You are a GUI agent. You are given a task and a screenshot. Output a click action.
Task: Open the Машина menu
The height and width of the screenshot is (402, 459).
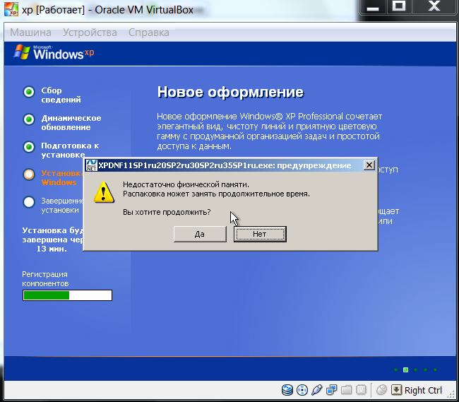pos(30,32)
